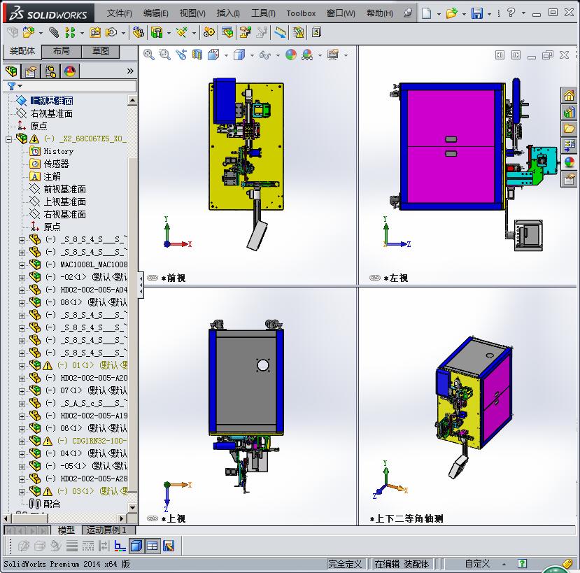The image size is (580, 573).
Task: Click the feature tree scroll down arrow
Action: pyautogui.click(x=132, y=507)
